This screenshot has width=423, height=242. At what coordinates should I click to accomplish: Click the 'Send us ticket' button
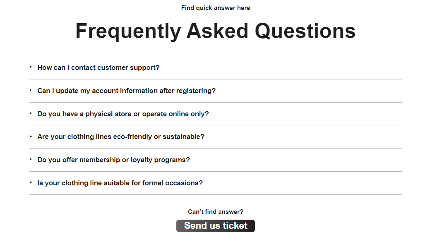coord(216,225)
